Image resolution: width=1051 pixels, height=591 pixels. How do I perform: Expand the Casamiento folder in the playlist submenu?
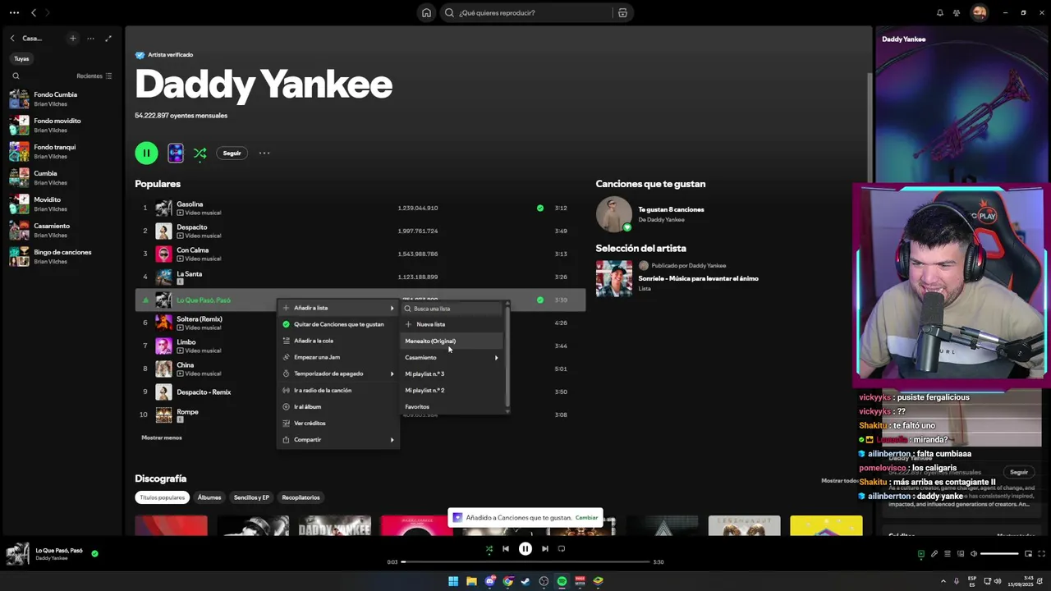tap(452, 357)
